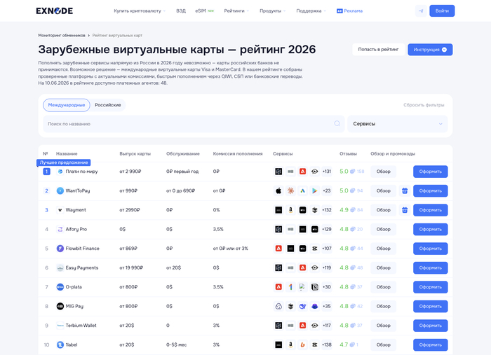491x355 pixels.
Task: Open the Инструкция button
Action: [430, 50]
